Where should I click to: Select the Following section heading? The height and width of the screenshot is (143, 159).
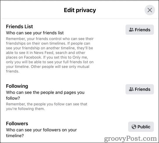coord(17,86)
